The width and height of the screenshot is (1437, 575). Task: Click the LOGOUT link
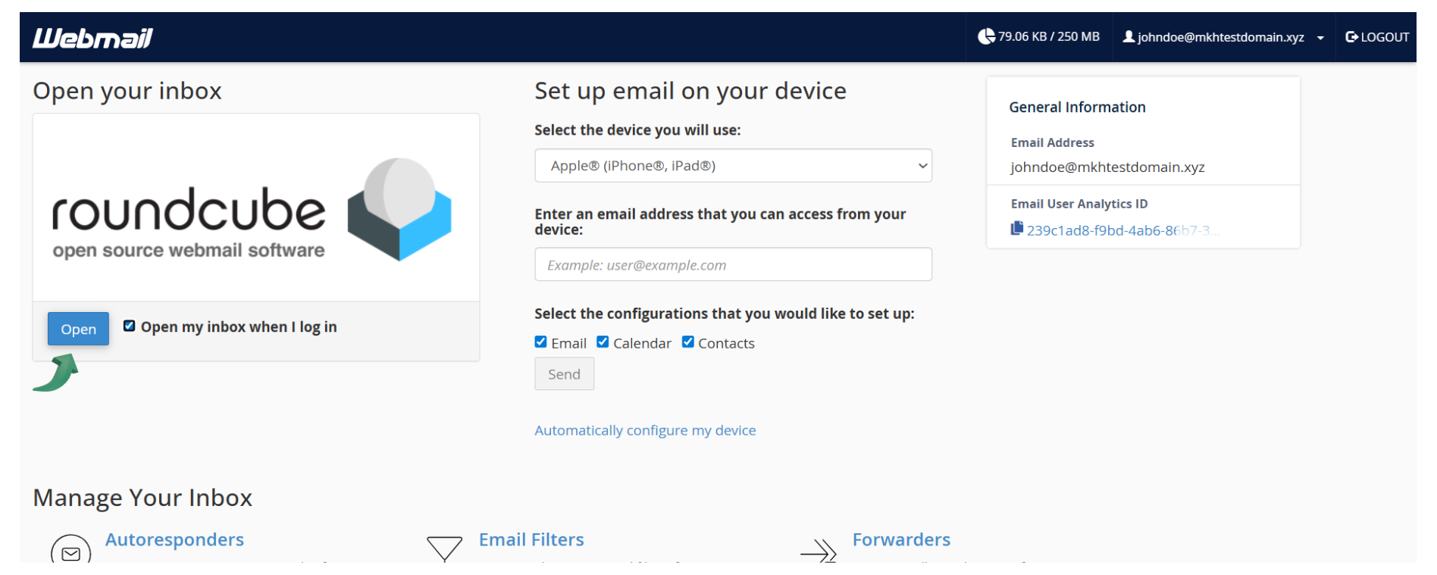tap(1376, 37)
